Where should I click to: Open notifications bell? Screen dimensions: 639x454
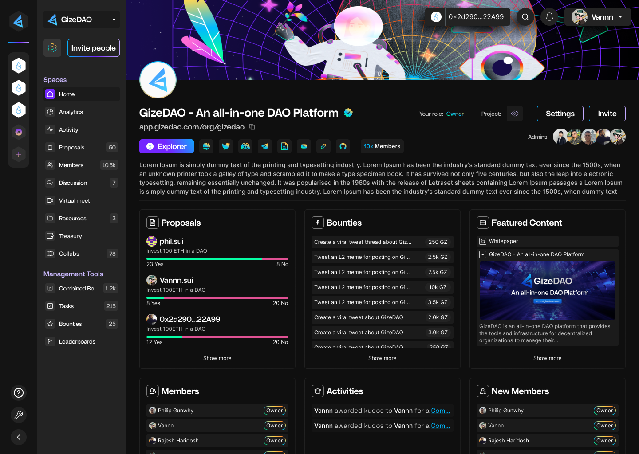point(549,17)
